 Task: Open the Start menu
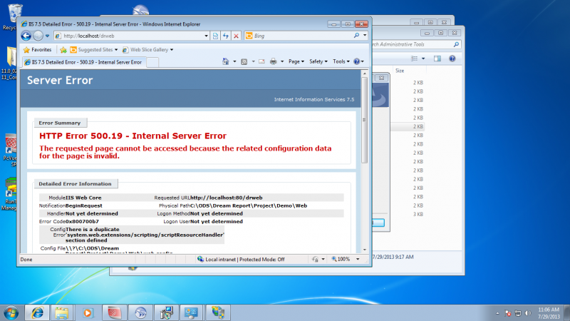tap(11, 312)
